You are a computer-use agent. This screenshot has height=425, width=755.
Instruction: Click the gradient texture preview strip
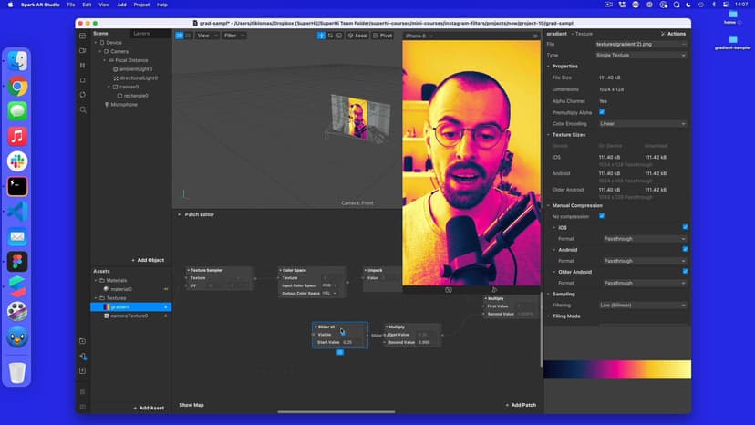point(617,369)
